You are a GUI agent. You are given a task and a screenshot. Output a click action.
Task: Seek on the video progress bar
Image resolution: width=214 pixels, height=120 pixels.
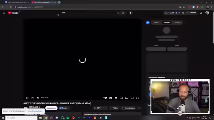coord(82,95)
